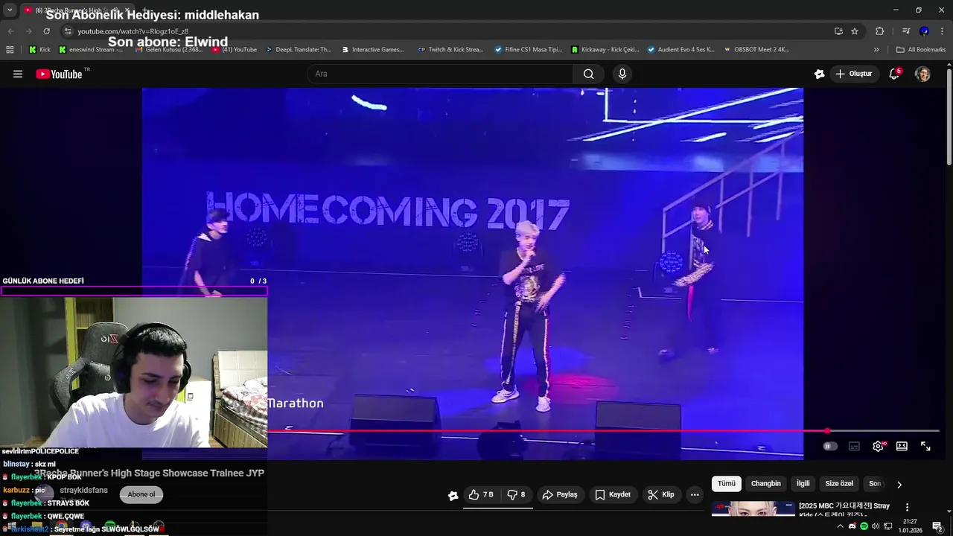The height and width of the screenshot is (536, 953).
Task: Toggle the autoplay switch in player
Action: coord(830,446)
